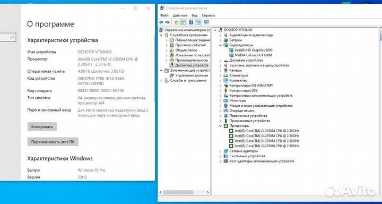382x204 pixels.
Task: Select Программные устройства row
Action: coord(249,121)
